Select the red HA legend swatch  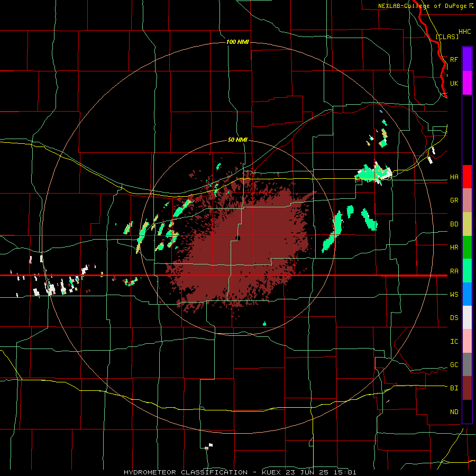(467, 177)
